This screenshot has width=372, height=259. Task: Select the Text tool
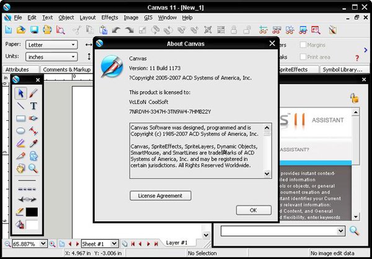click(33, 106)
